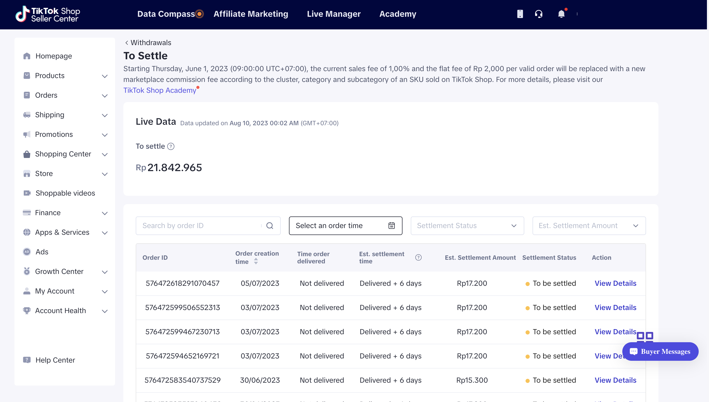The image size is (709, 402).
Task: Open the TikTok Shop Academy link
Action: pos(160,90)
